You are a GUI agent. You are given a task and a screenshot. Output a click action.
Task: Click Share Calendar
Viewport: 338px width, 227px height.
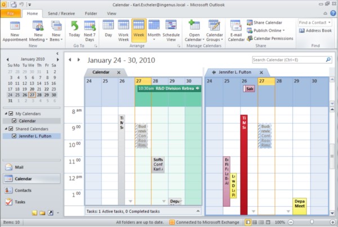pyautogui.click(x=265, y=22)
